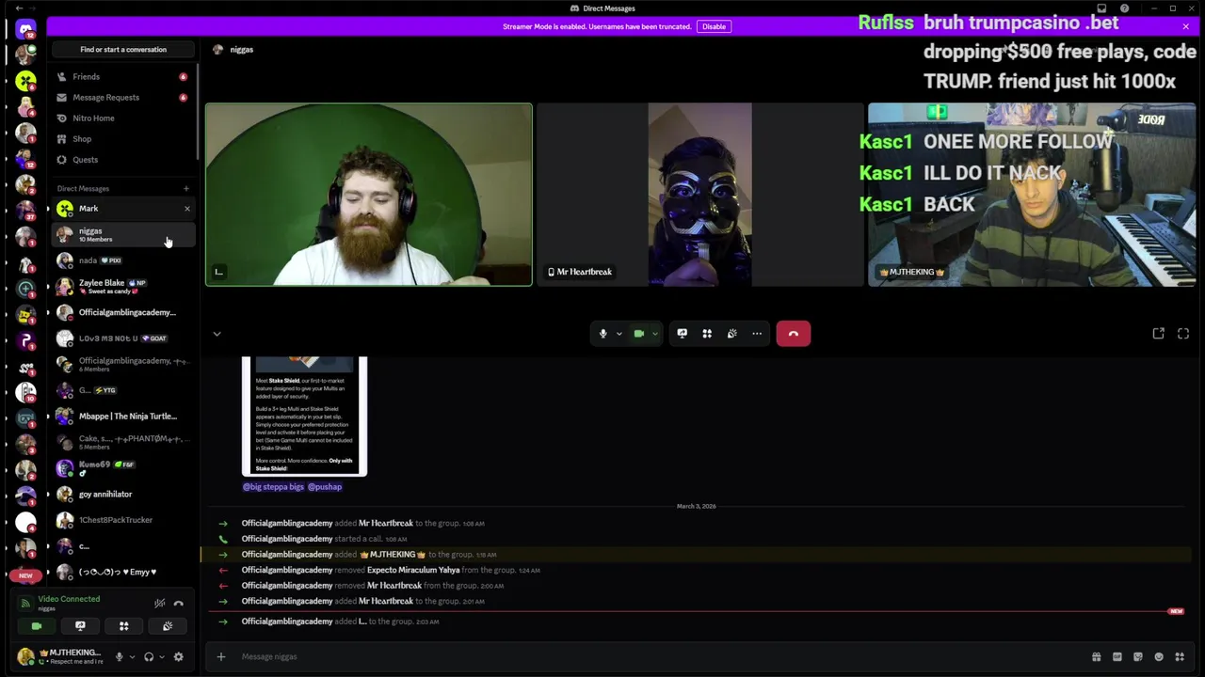The width and height of the screenshot is (1205, 677).
Task: Pop out the call window
Action: pyautogui.click(x=1159, y=334)
